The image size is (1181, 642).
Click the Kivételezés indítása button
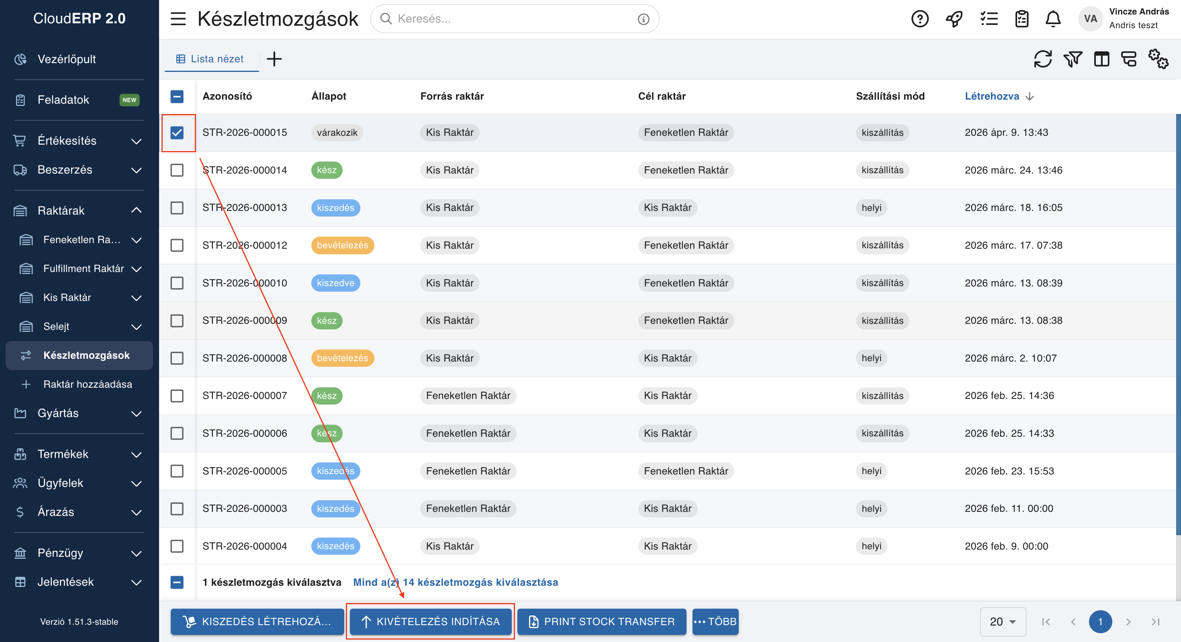[x=431, y=622]
